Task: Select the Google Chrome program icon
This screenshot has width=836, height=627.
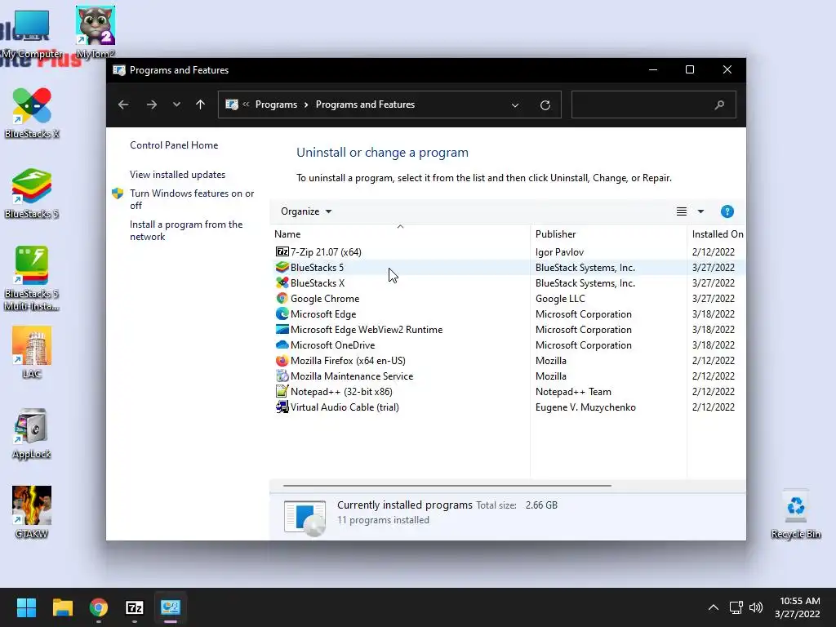Action: pos(282,298)
